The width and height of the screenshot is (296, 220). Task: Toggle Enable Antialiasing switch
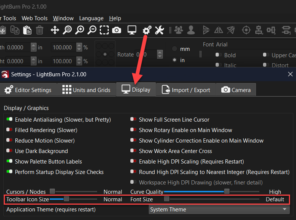coord(9,119)
